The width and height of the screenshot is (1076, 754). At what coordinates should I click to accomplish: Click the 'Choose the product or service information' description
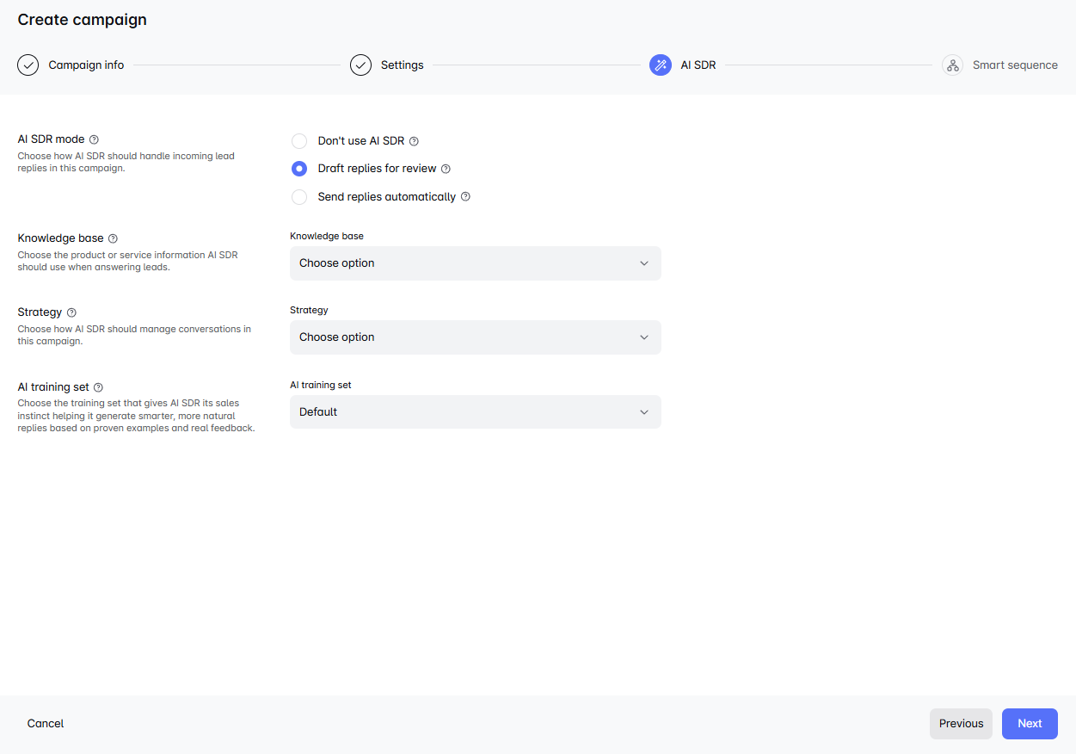[127, 261]
